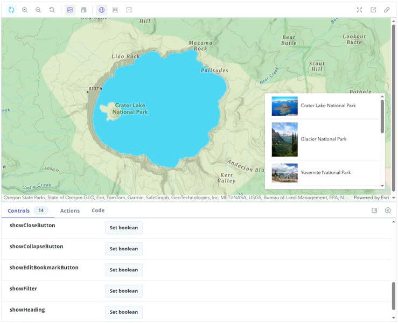The height and width of the screenshot is (323, 398).
Task: Click the showCloseButton control label
Action: pyautogui.click(x=32, y=226)
